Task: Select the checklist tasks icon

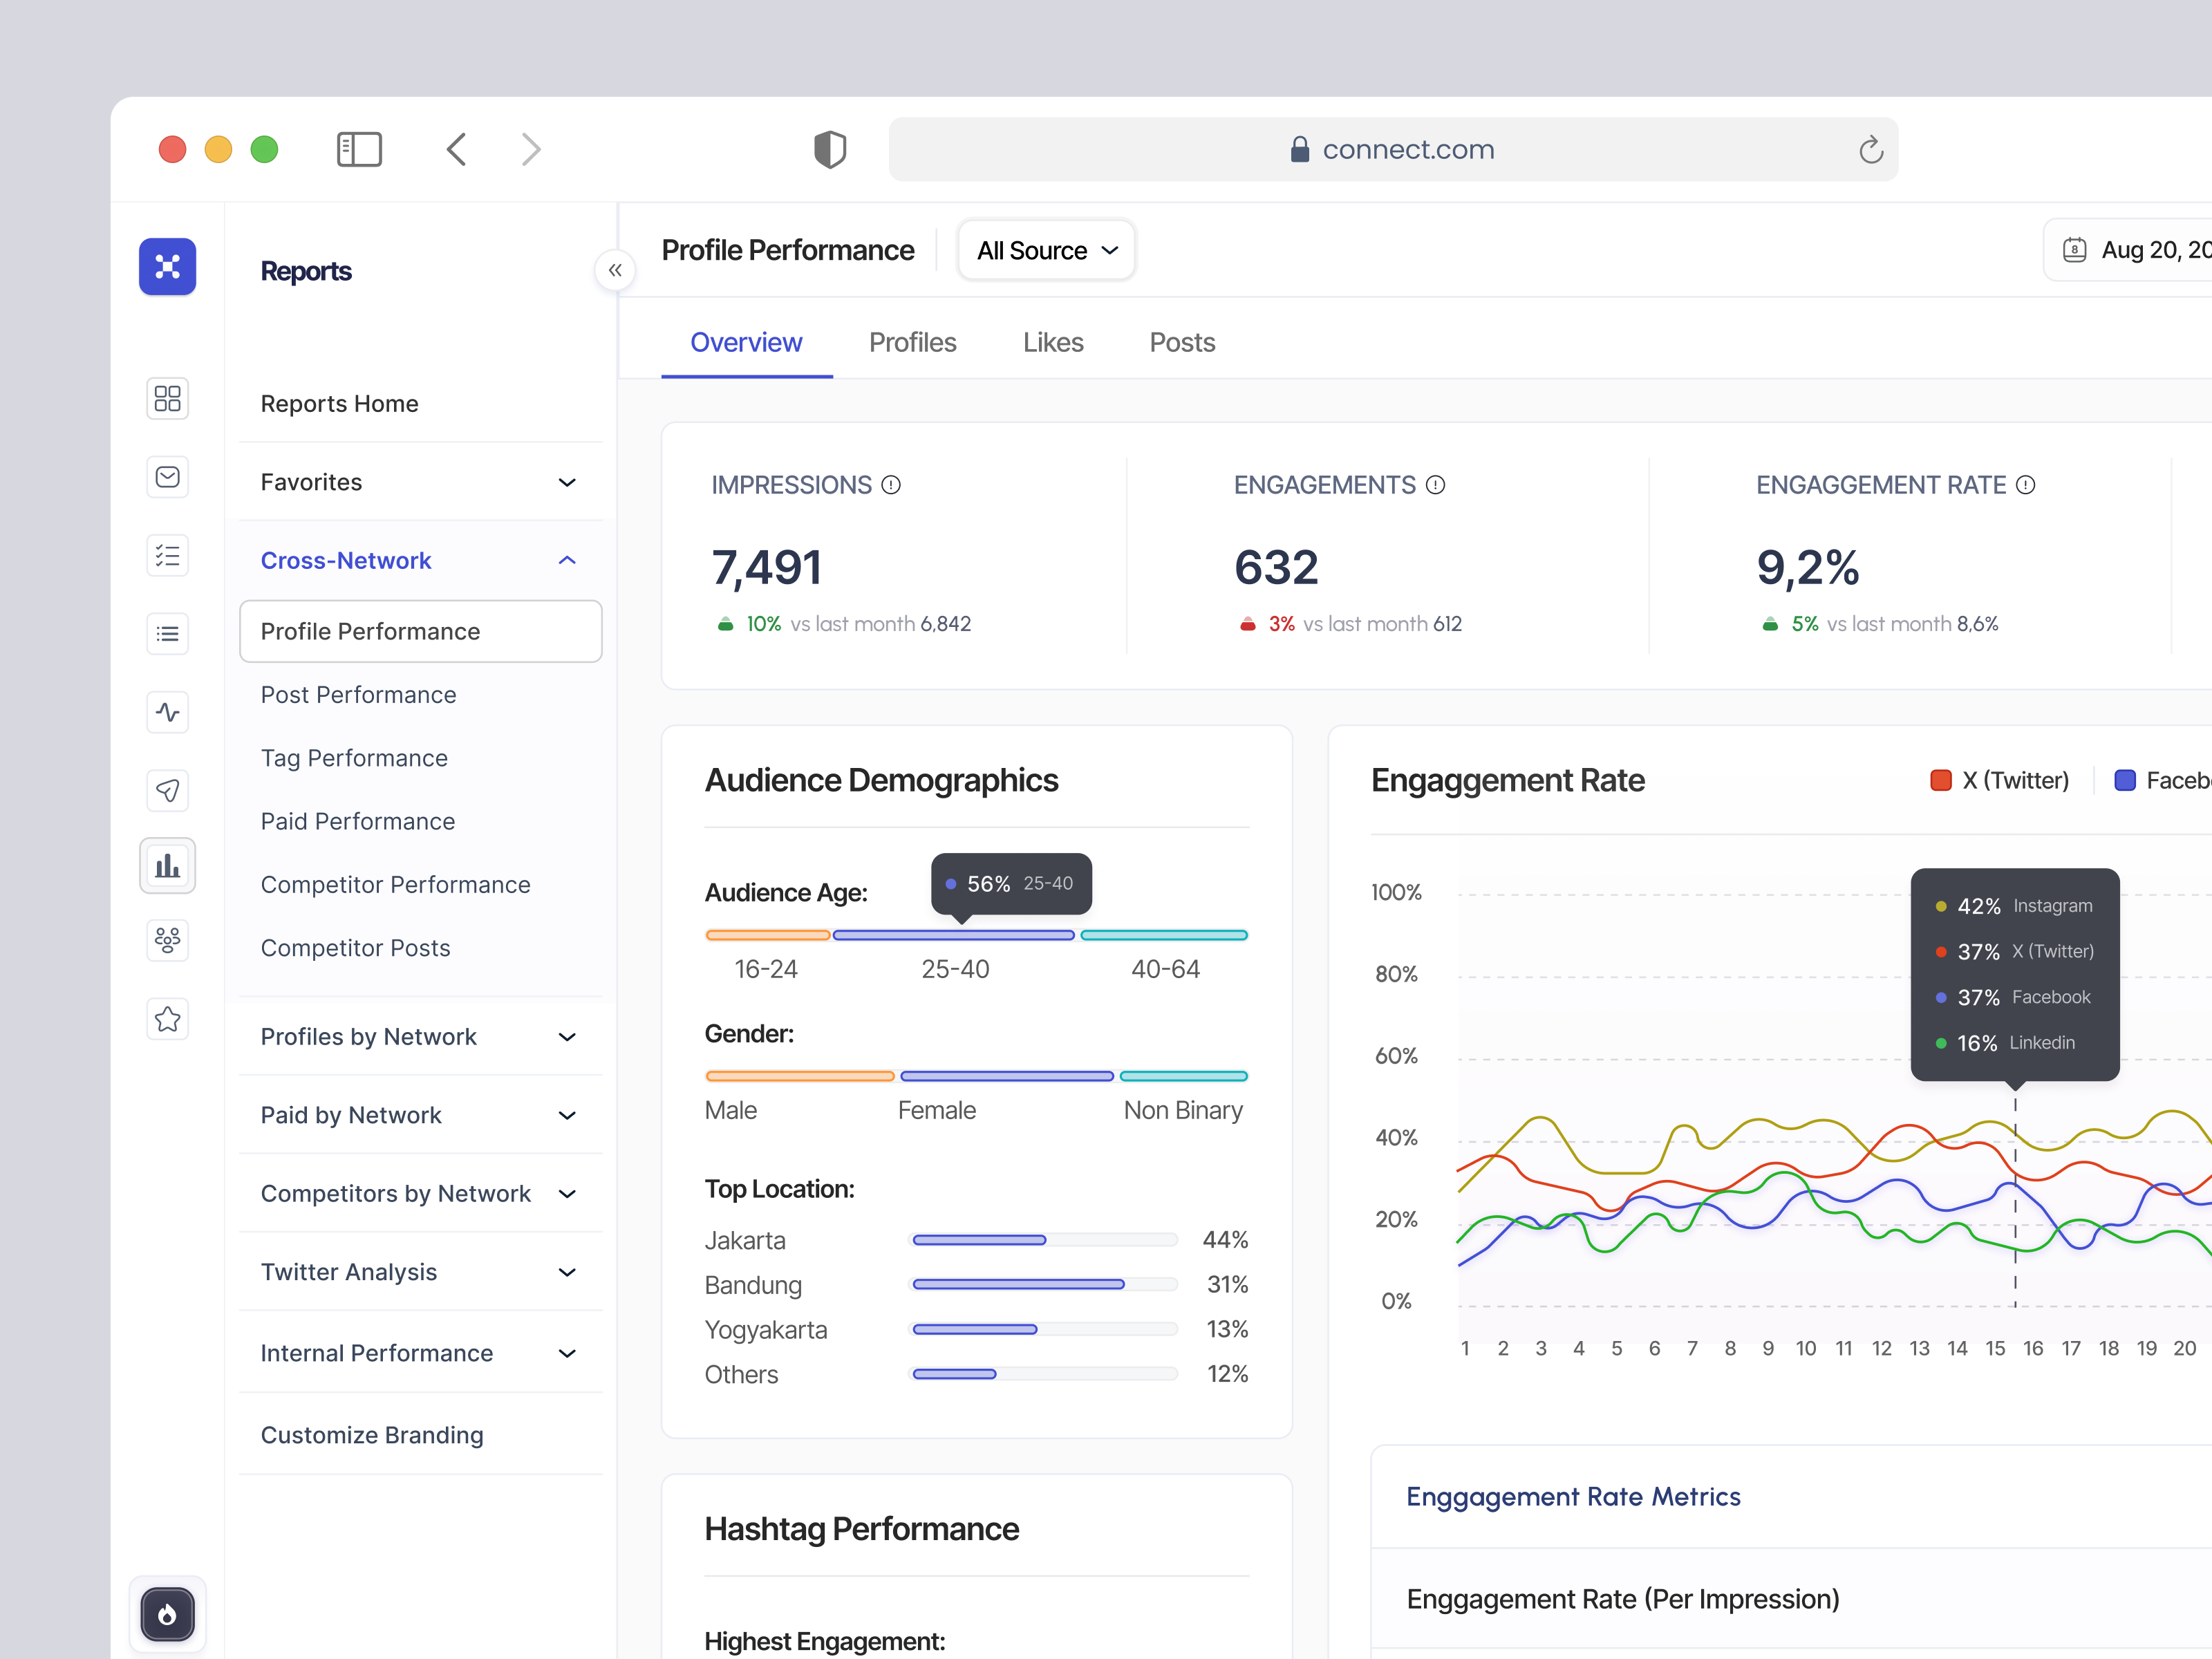Action: coord(167,555)
